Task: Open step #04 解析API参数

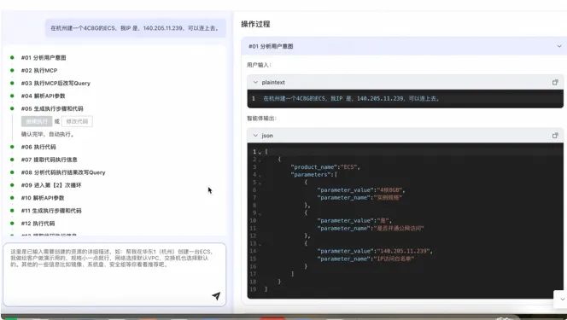Action: pos(43,96)
